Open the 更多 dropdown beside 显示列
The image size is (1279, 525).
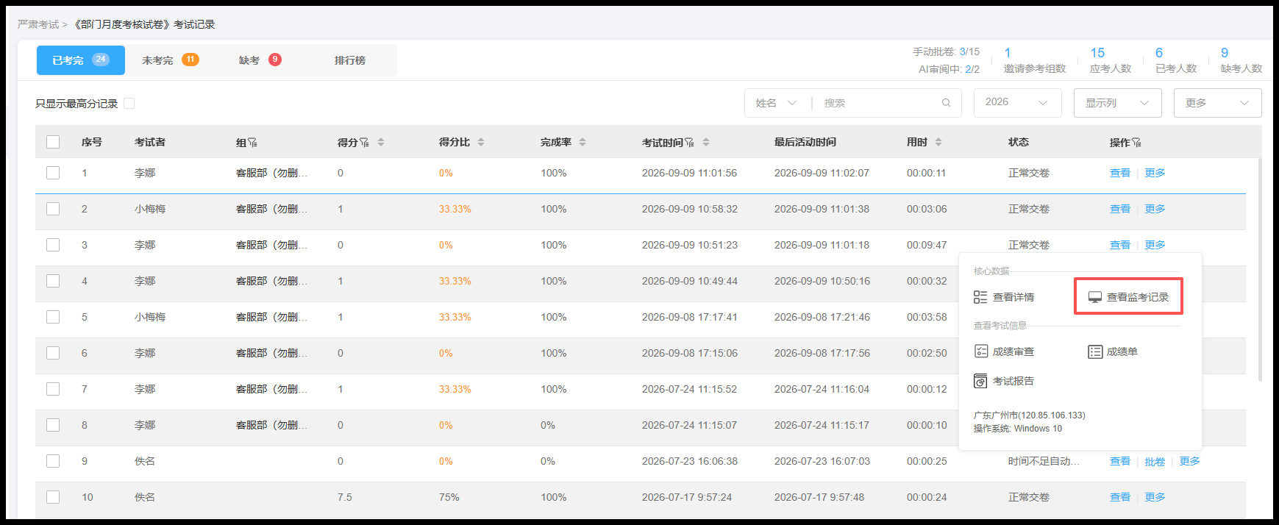coord(1218,103)
